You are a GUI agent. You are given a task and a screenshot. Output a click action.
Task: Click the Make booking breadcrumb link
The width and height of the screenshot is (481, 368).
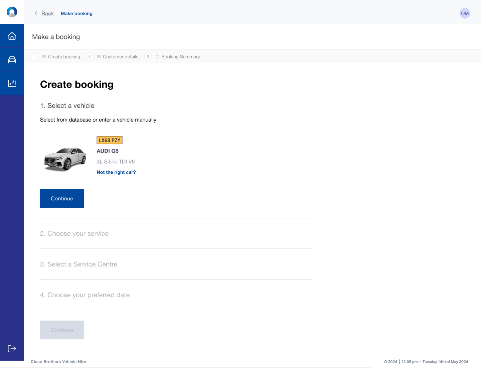point(76,13)
